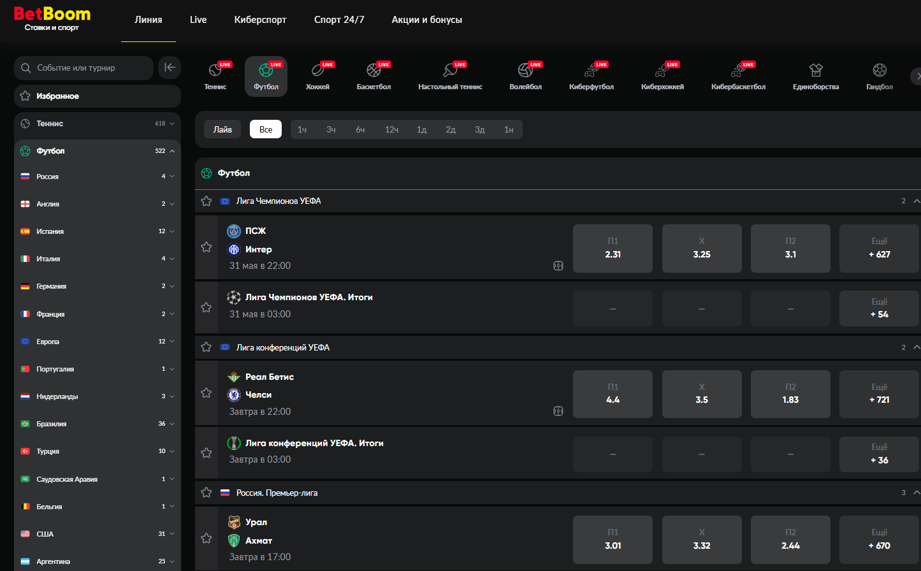Open match stats icon for Реал Бетис – Челси
Image resolution: width=921 pixels, height=571 pixels.
558,412
